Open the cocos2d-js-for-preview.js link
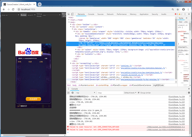The height and width of the screenshot is (137, 192). [140, 79]
